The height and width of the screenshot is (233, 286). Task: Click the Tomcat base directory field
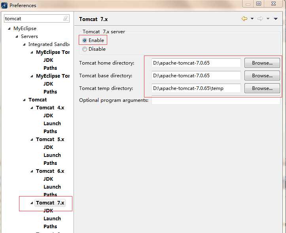tap(196, 76)
